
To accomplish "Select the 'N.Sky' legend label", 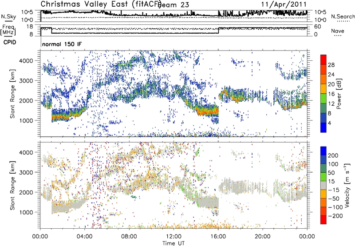I will (x=8, y=16).
